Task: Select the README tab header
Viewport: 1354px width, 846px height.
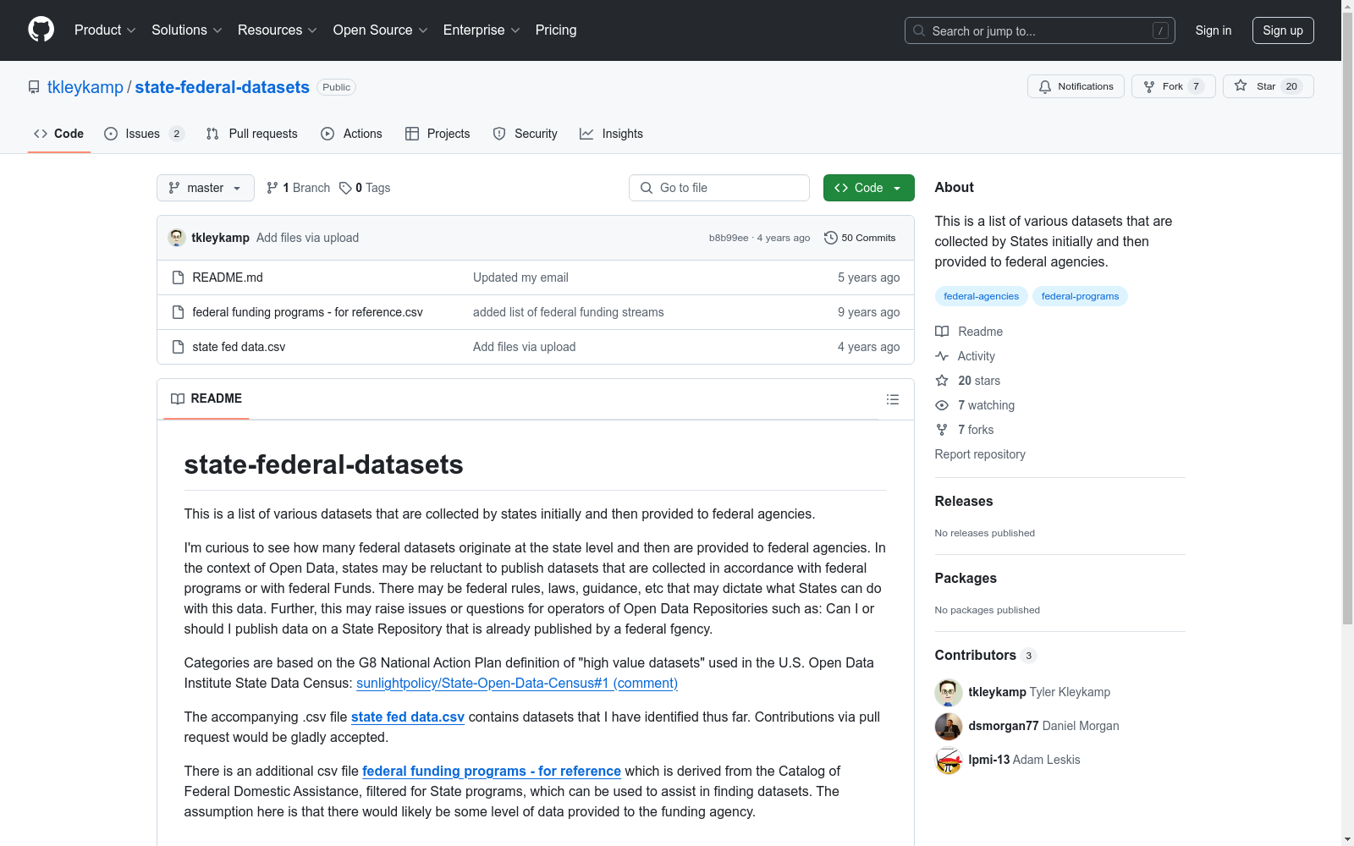Action: pos(206,398)
